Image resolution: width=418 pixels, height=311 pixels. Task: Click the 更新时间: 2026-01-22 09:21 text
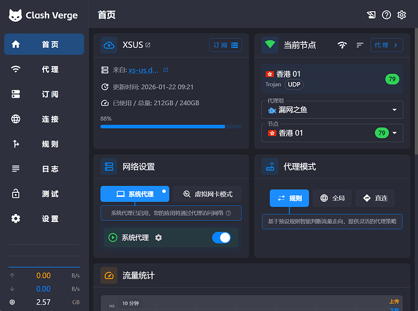153,87
